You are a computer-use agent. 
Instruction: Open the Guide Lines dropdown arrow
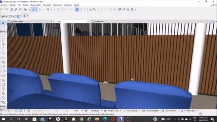click(29, 9)
